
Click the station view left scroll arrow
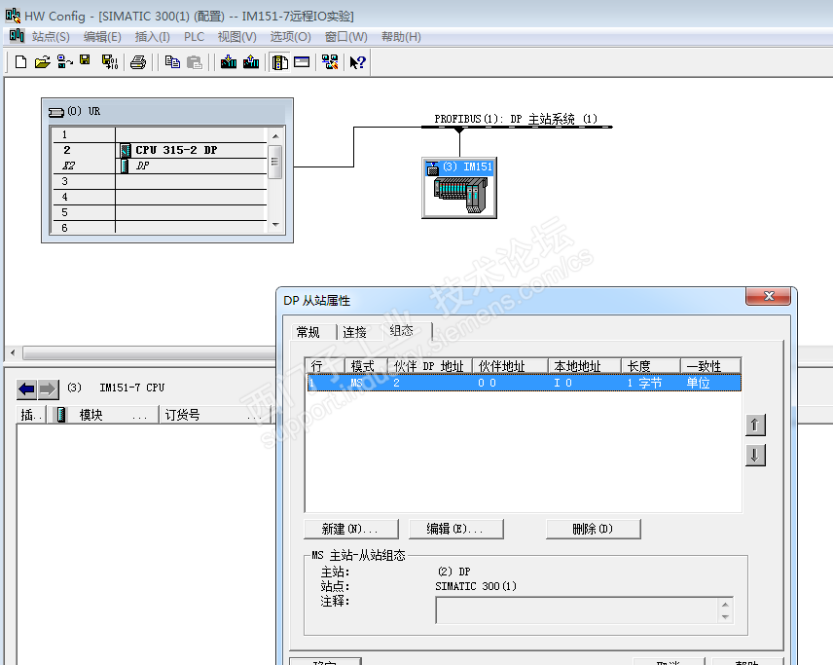pyautogui.click(x=14, y=352)
